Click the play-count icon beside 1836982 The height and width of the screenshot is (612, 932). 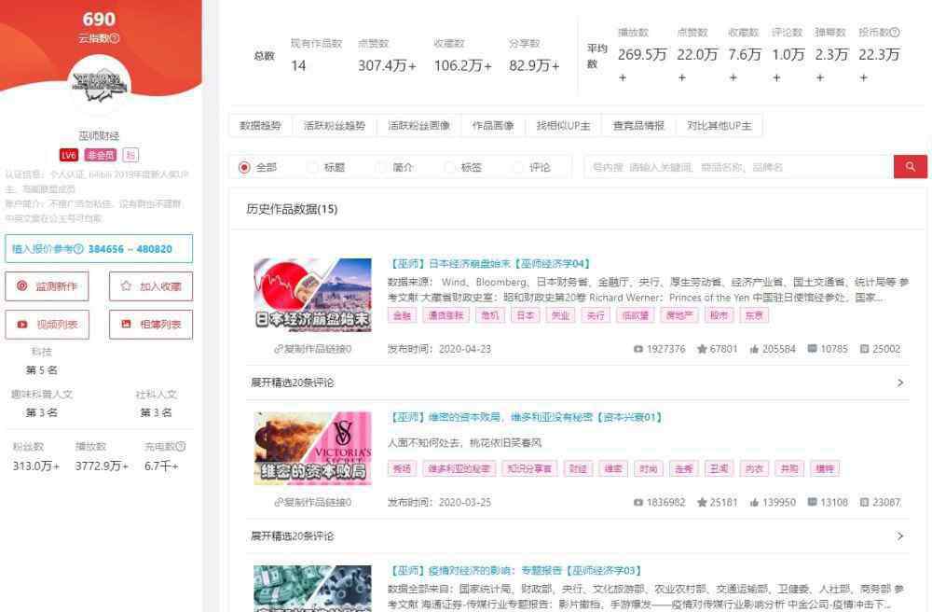(x=638, y=503)
